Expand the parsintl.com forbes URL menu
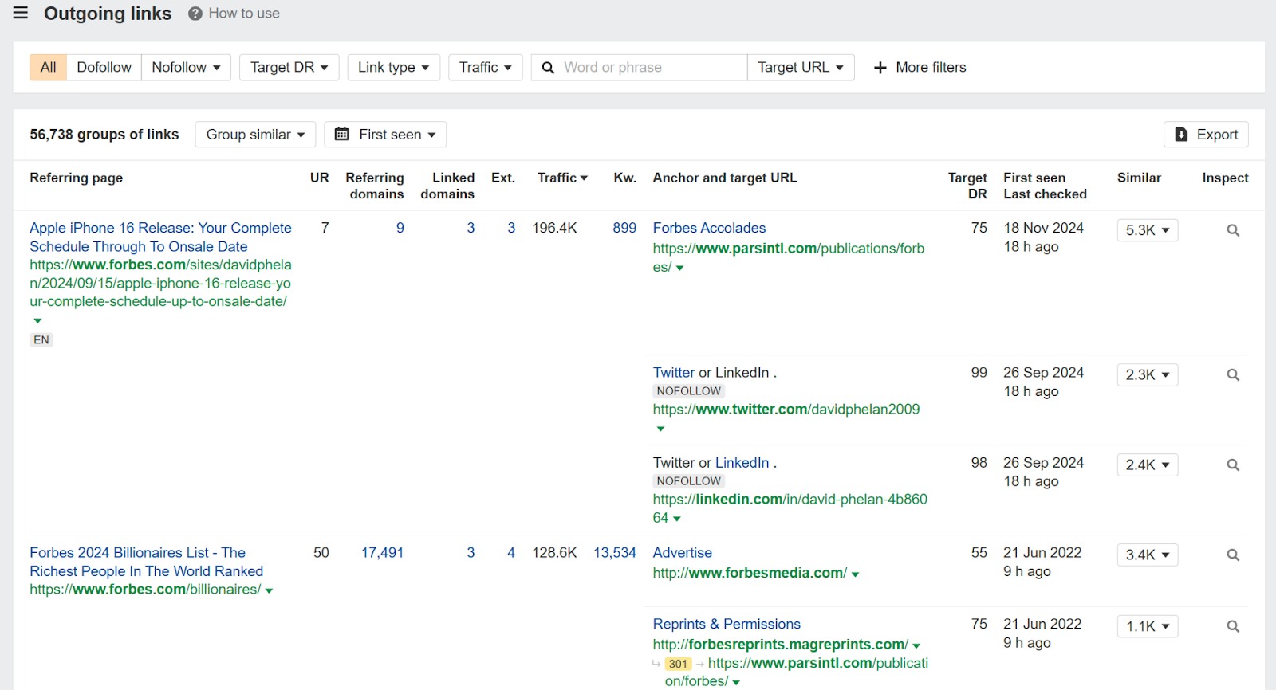 [x=679, y=268]
